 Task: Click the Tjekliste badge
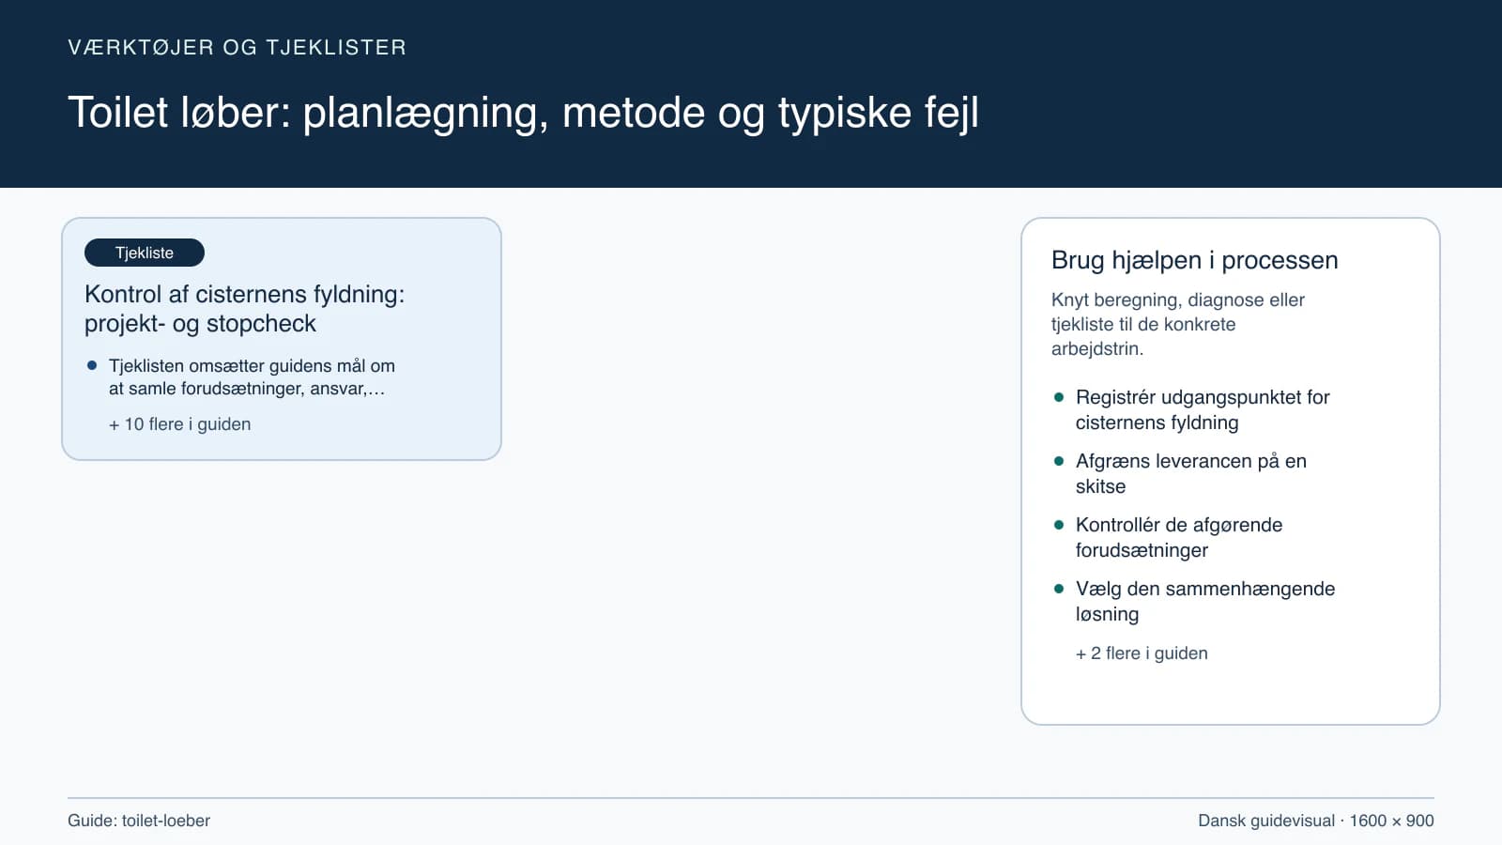click(x=145, y=253)
